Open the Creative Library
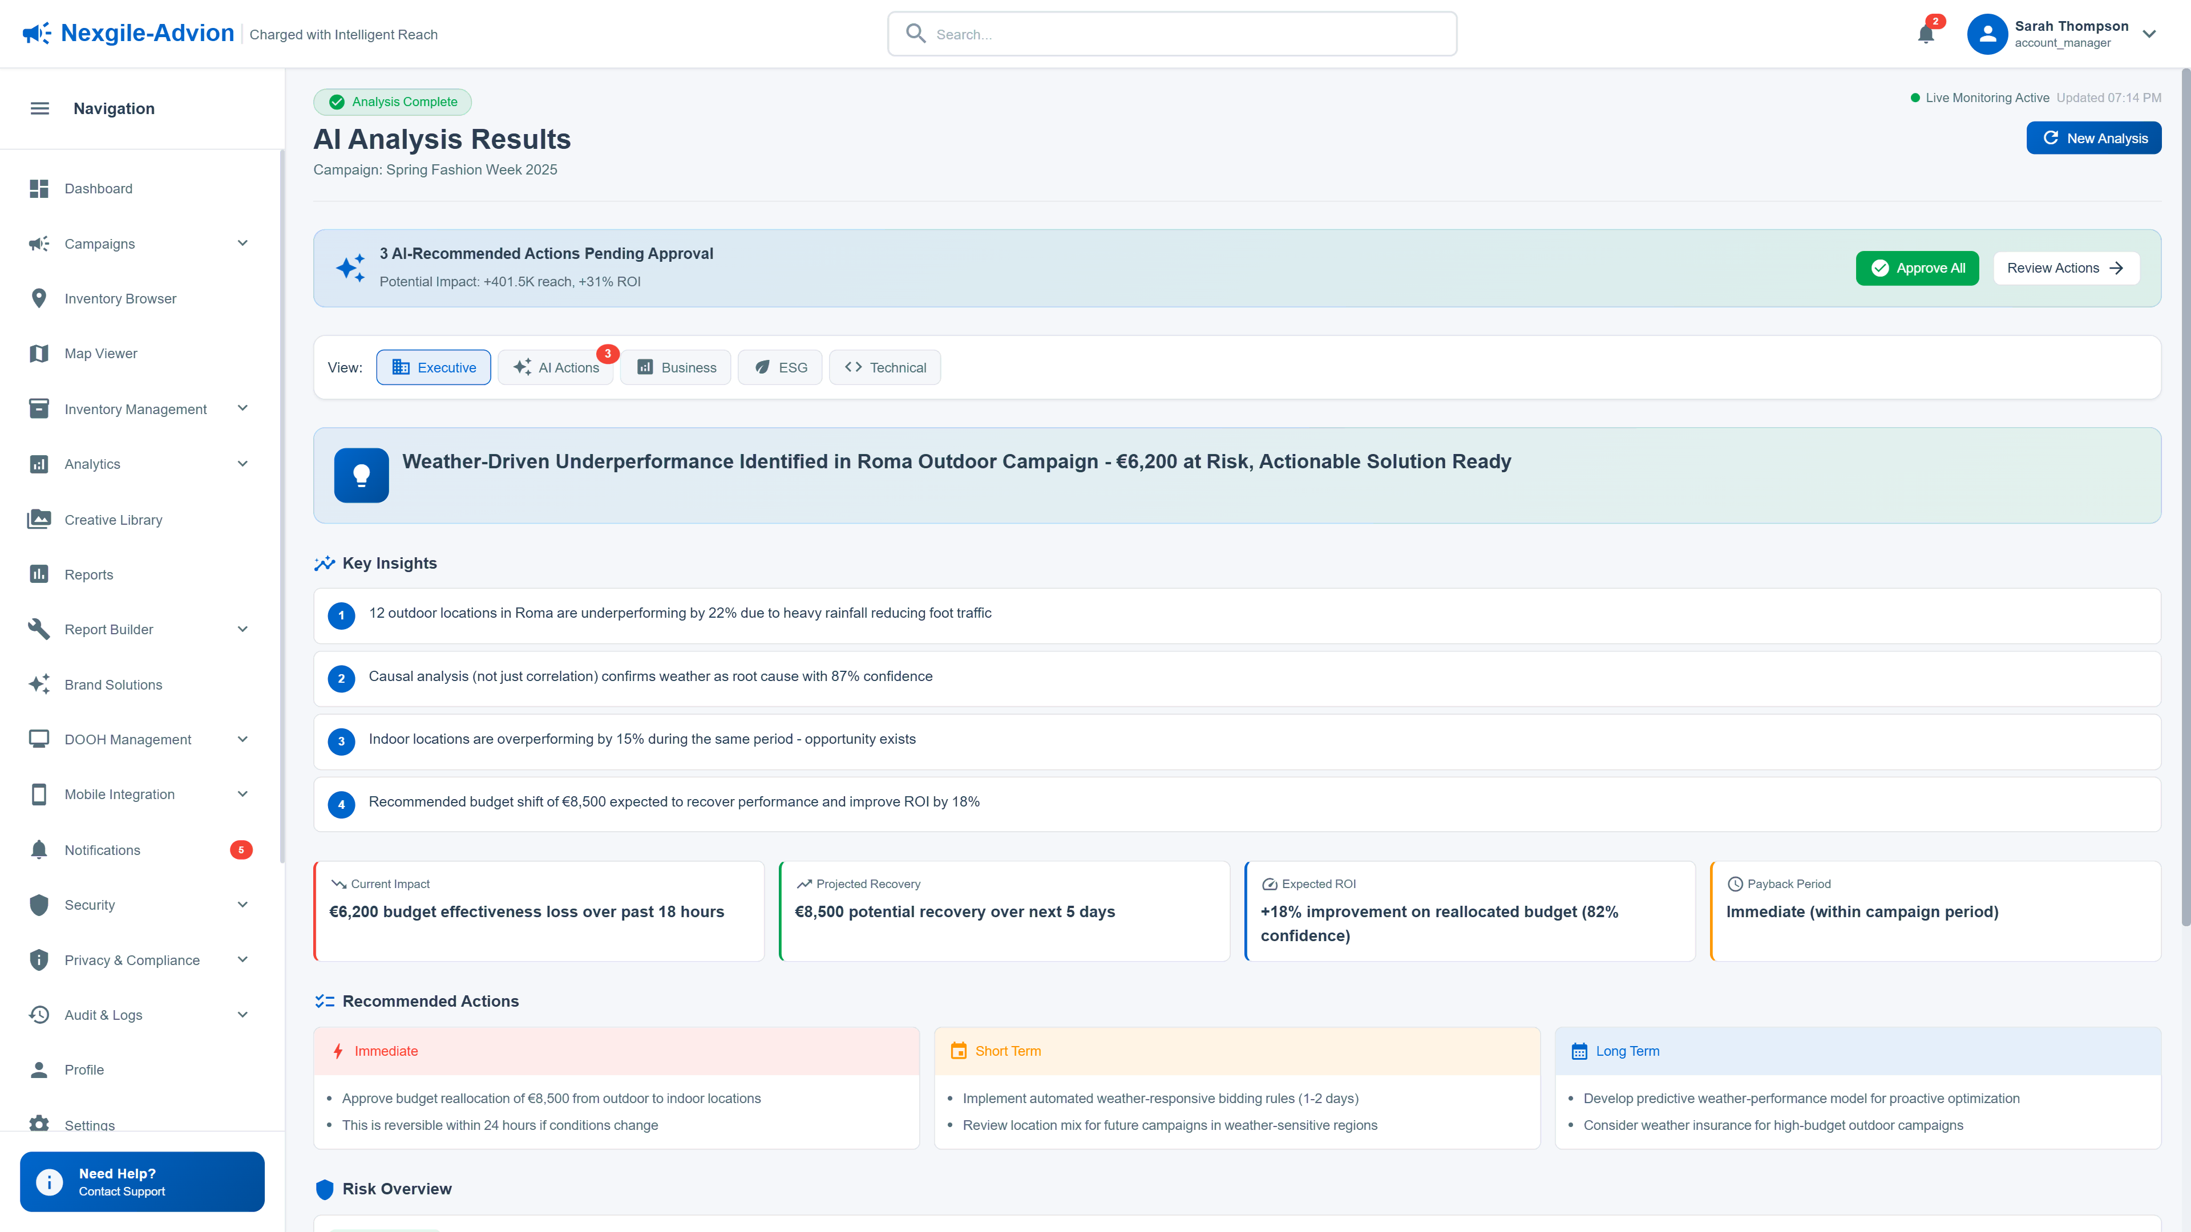Viewport: 2191px width, 1232px height. pos(113,520)
